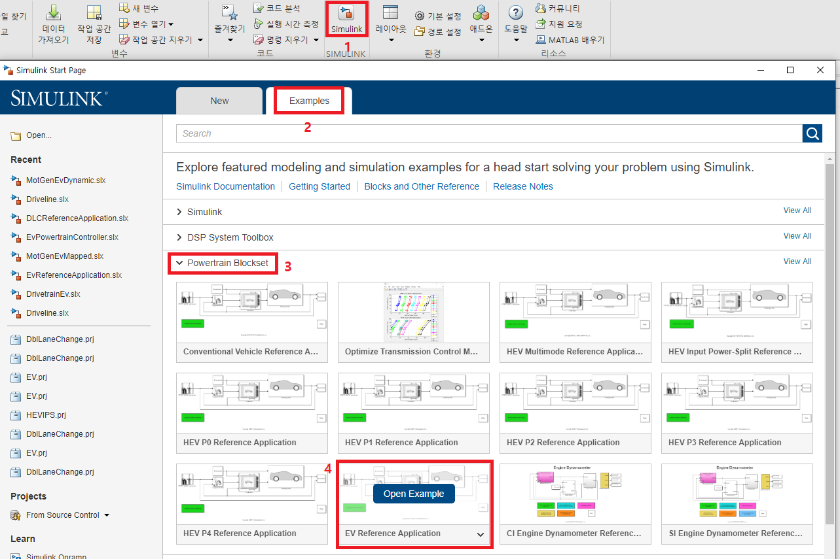The height and width of the screenshot is (559, 840).
Task: Switch to the New tab
Action: (220, 101)
